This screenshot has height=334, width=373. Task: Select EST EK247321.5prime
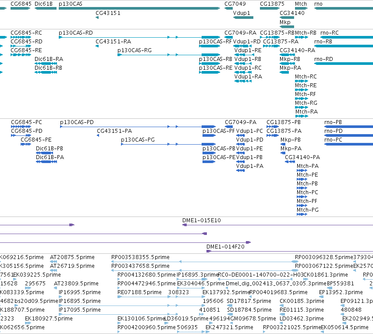(x=207, y=332)
